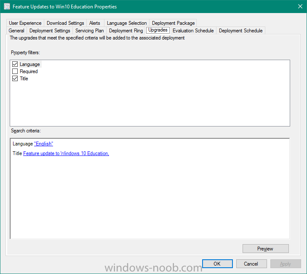
Task: Open the Download Settings tab
Action: (x=65, y=23)
